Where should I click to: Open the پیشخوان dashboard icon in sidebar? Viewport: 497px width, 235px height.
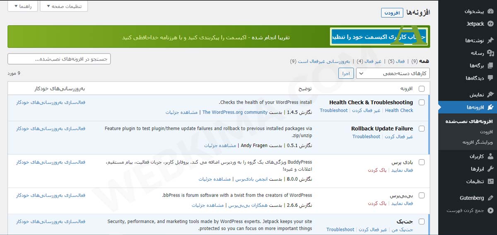tap(490, 11)
